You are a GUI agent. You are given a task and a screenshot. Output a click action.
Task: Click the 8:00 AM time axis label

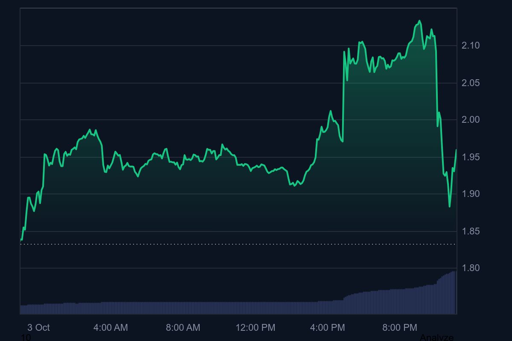[183, 328]
